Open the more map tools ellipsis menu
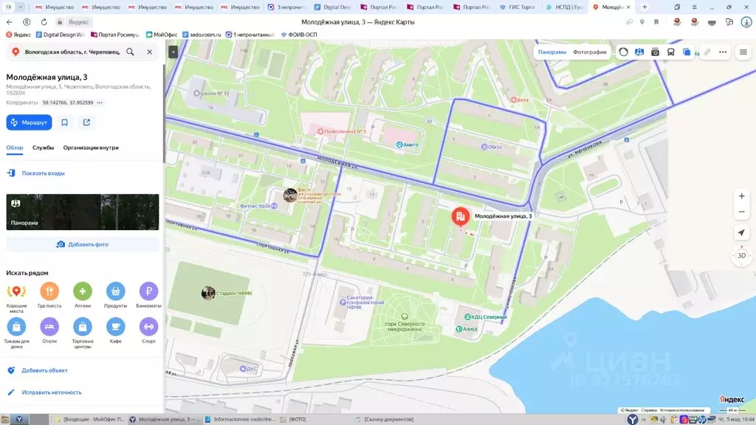This screenshot has height=425, width=756. point(723,52)
